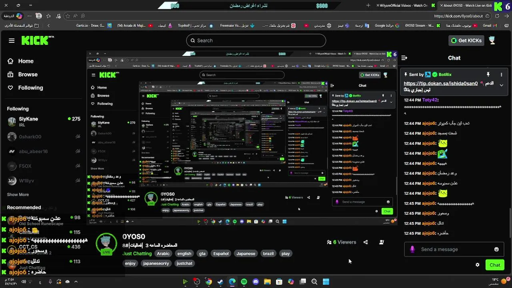Click Toty42 username in chat
This screenshot has width=512, height=288.
click(430, 100)
